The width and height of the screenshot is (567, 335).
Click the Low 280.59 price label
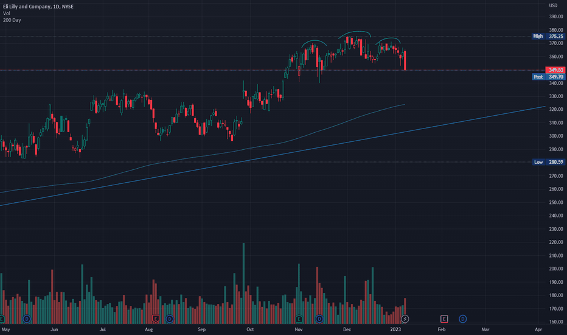click(548, 162)
